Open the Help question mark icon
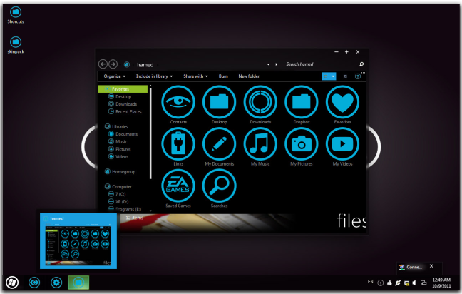The height and width of the screenshot is (294, 462). point(358,76)
